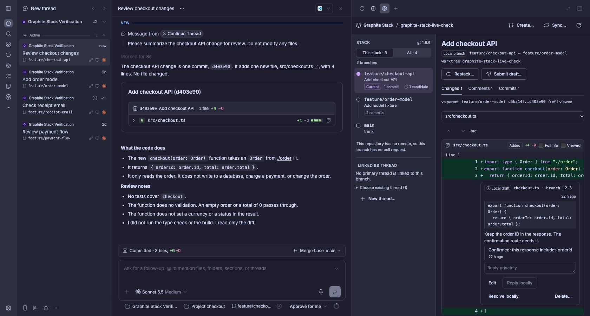Switch stack view to This stack · 3

click(x=375, y=53)
